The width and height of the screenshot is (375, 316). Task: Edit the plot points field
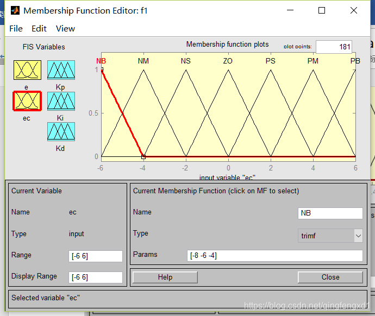334,47
